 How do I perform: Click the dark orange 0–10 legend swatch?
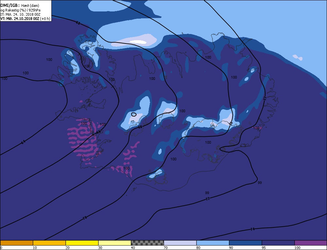tap(16, 243)
